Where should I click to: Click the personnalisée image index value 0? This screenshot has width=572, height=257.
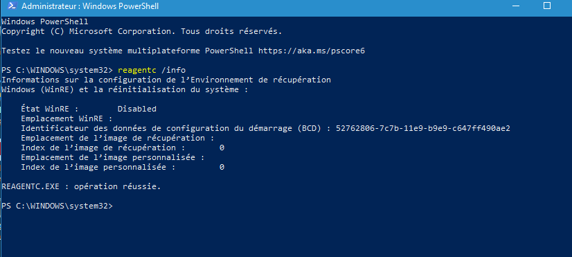tap(222, 167)
